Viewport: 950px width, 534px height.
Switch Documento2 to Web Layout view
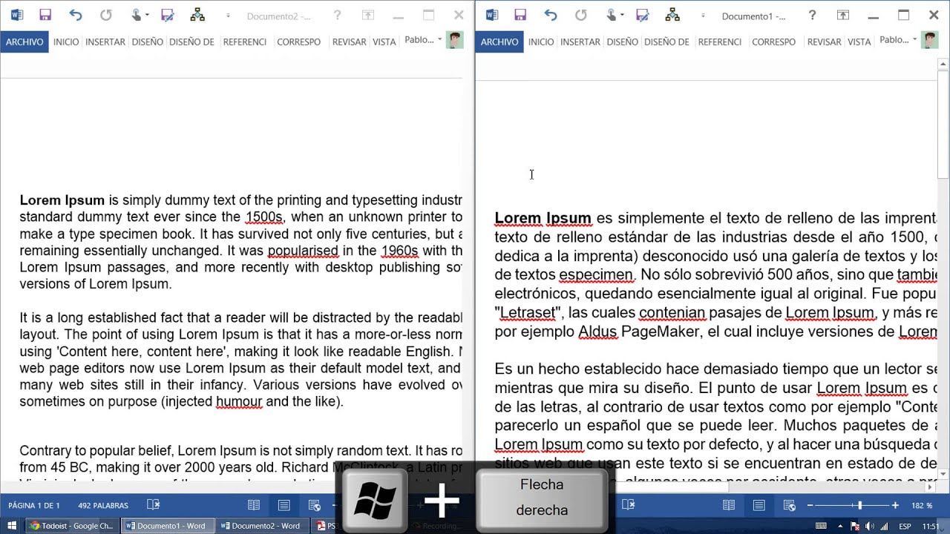point(314,505)
